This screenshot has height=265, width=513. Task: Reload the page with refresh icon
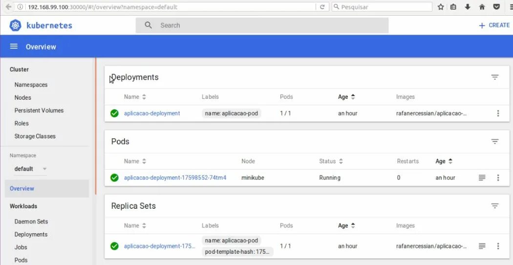(322, 6)
